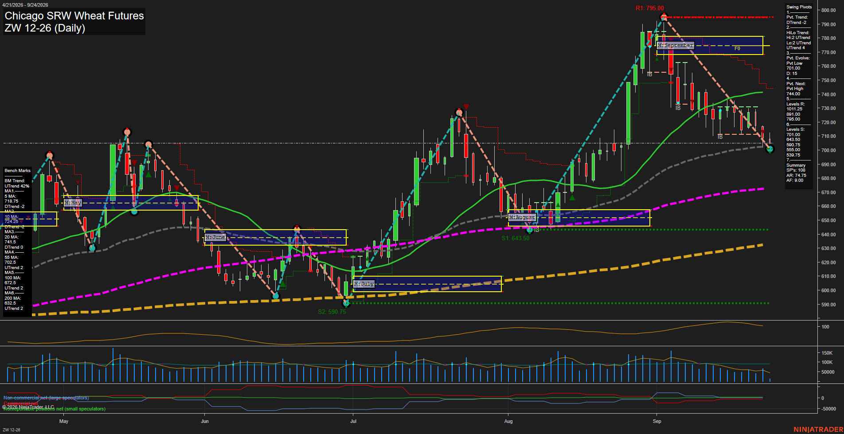Select the "Pvt Low" entry in Swing Pivots

coord(794,63)
